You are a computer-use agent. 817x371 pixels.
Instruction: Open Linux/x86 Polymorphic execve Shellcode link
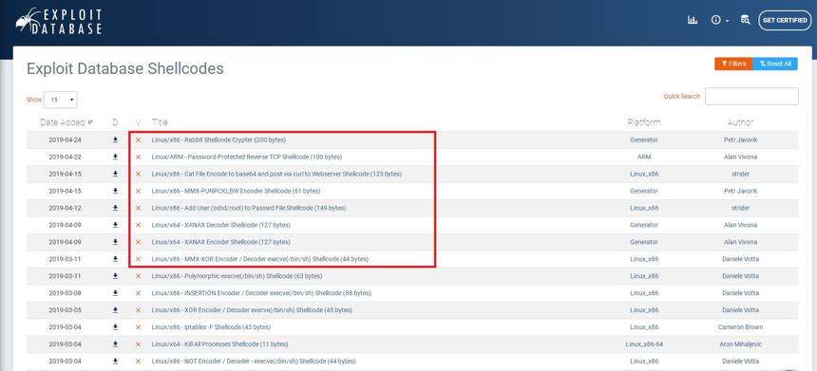(237, 276)
